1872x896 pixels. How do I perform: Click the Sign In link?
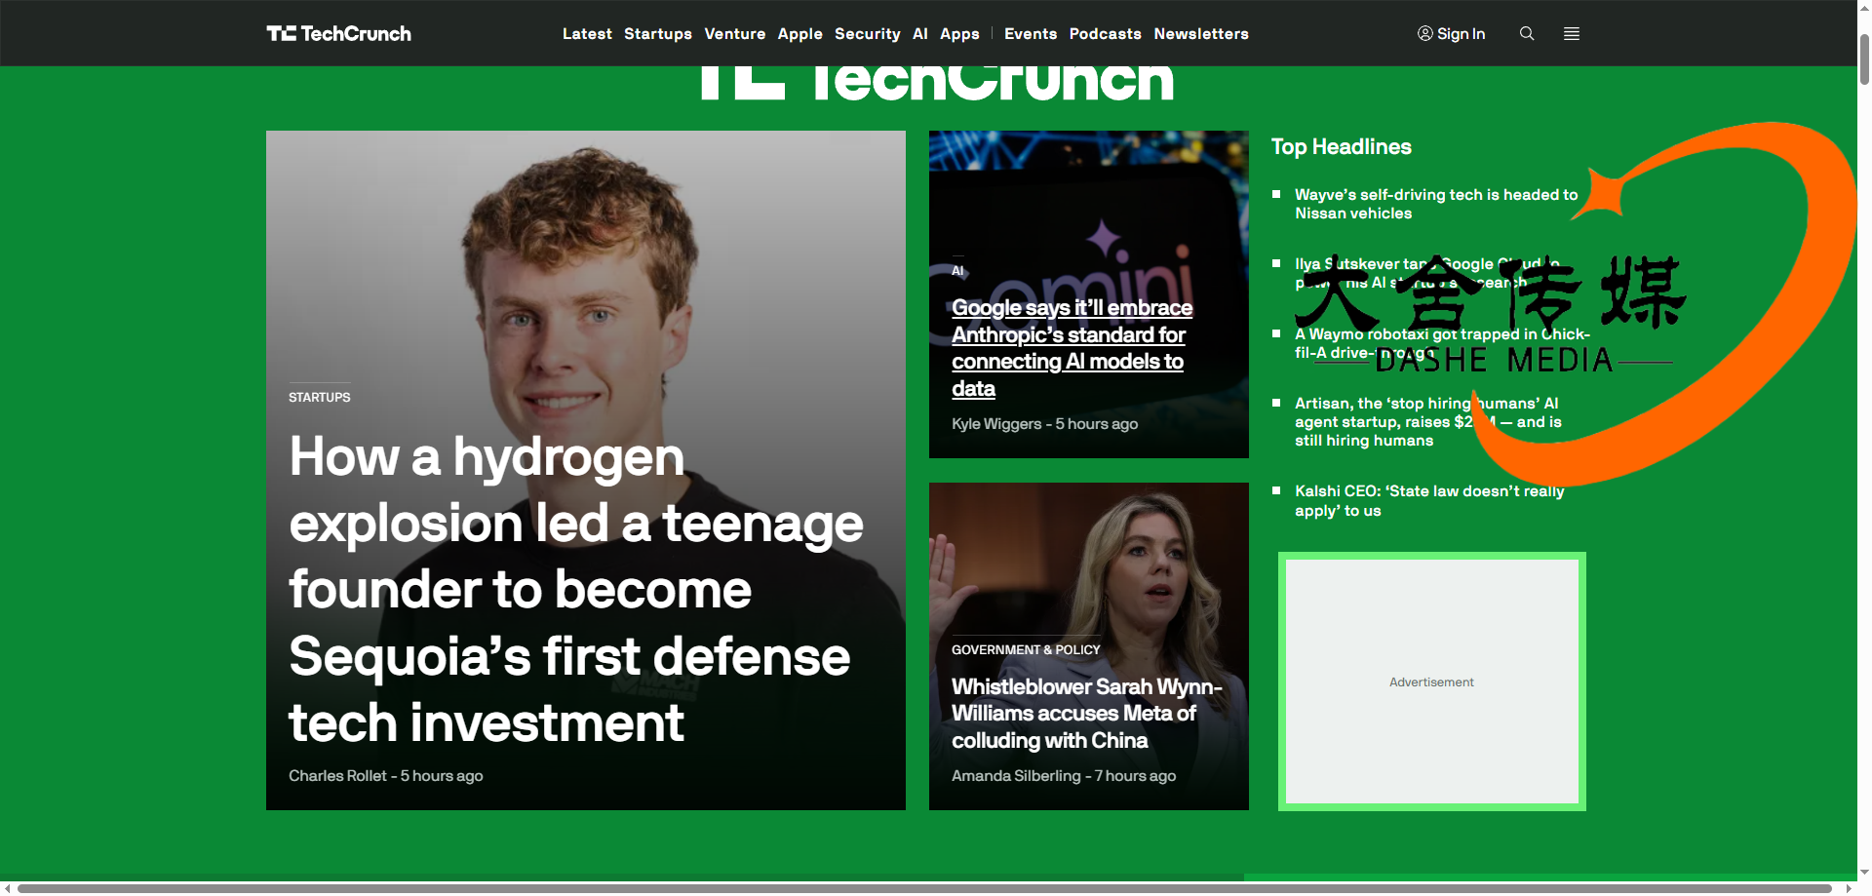[x=1451, y=33]
